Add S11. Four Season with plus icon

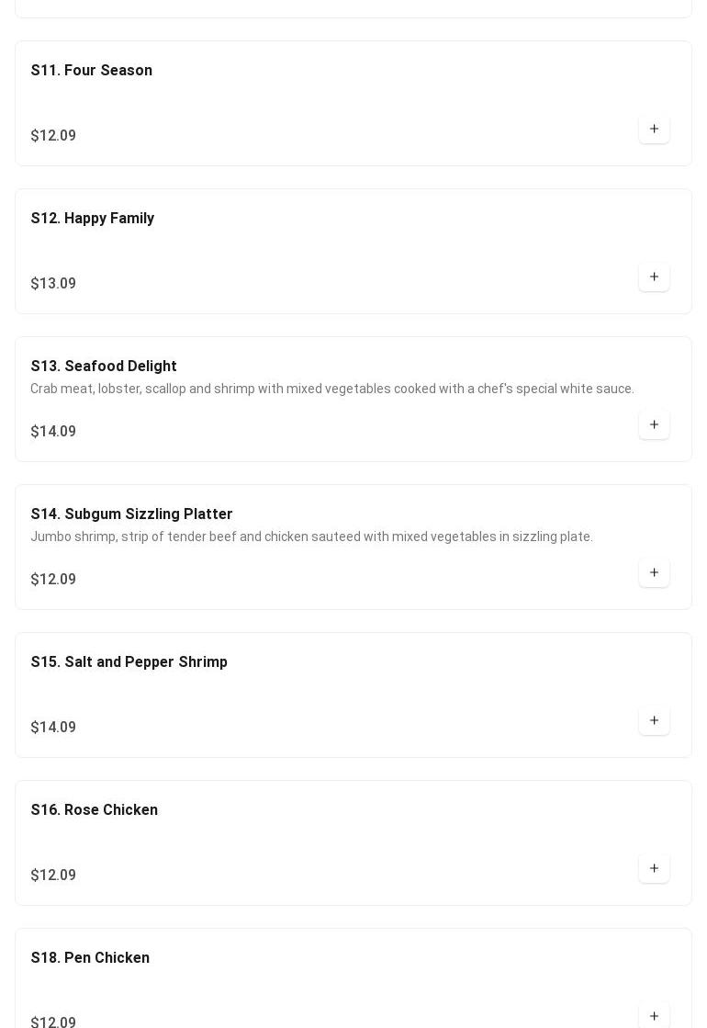click(654, 130)
